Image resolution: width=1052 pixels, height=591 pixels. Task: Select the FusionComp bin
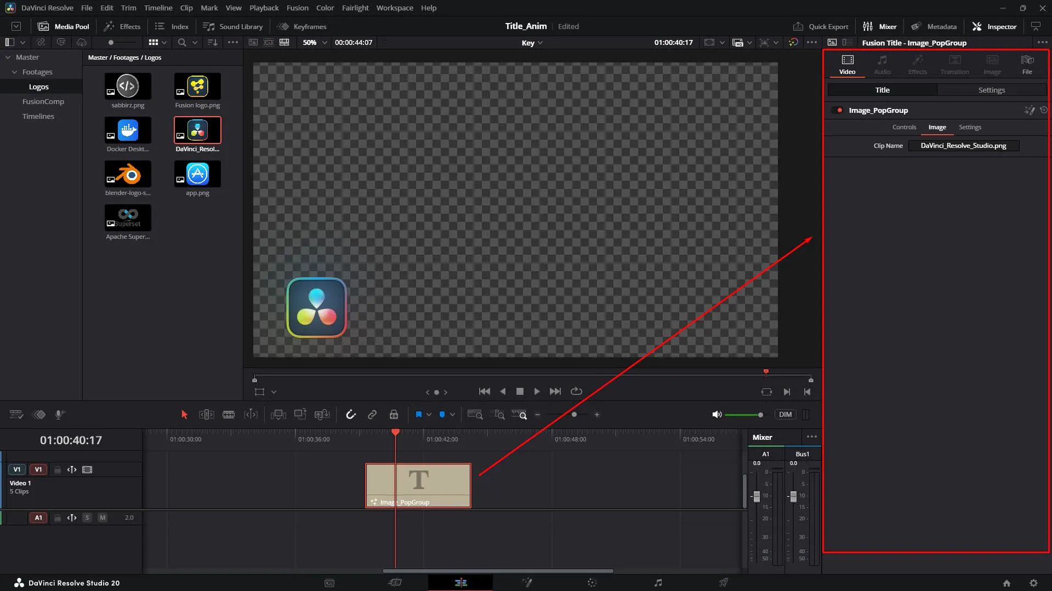click(43, 101)
